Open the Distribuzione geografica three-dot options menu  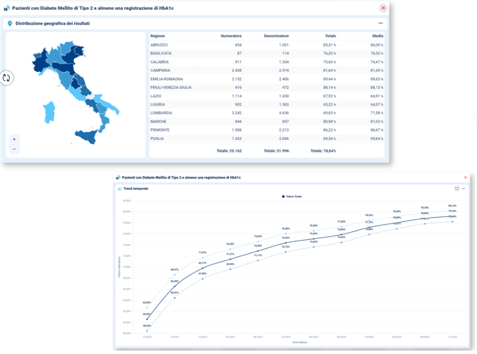(381, 23)
